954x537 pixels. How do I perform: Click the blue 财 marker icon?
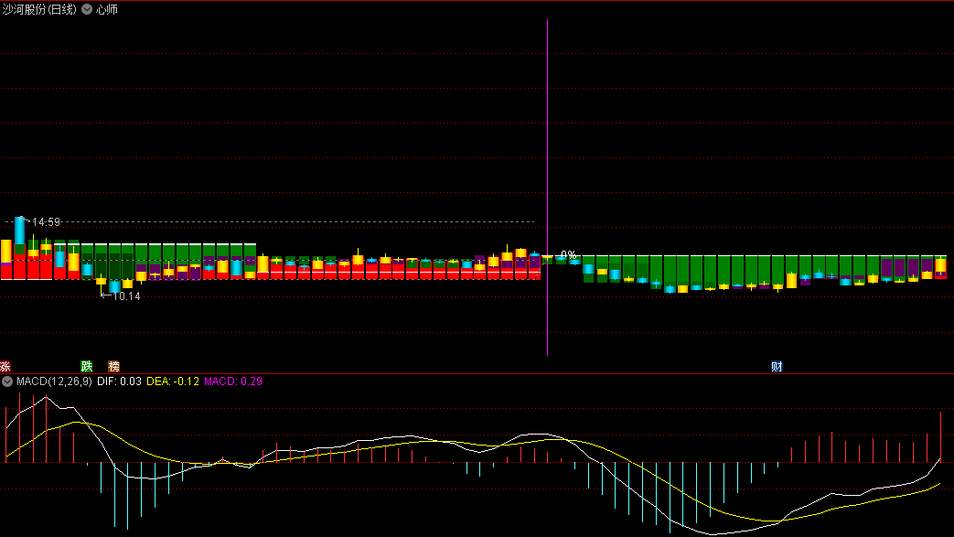tap(777, 367)
